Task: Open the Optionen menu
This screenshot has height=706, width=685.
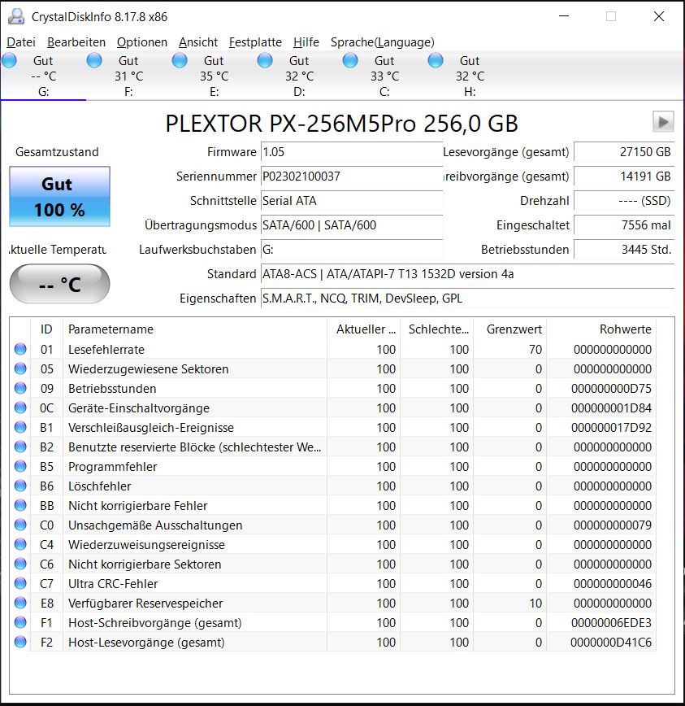Action: click(141, 42)
